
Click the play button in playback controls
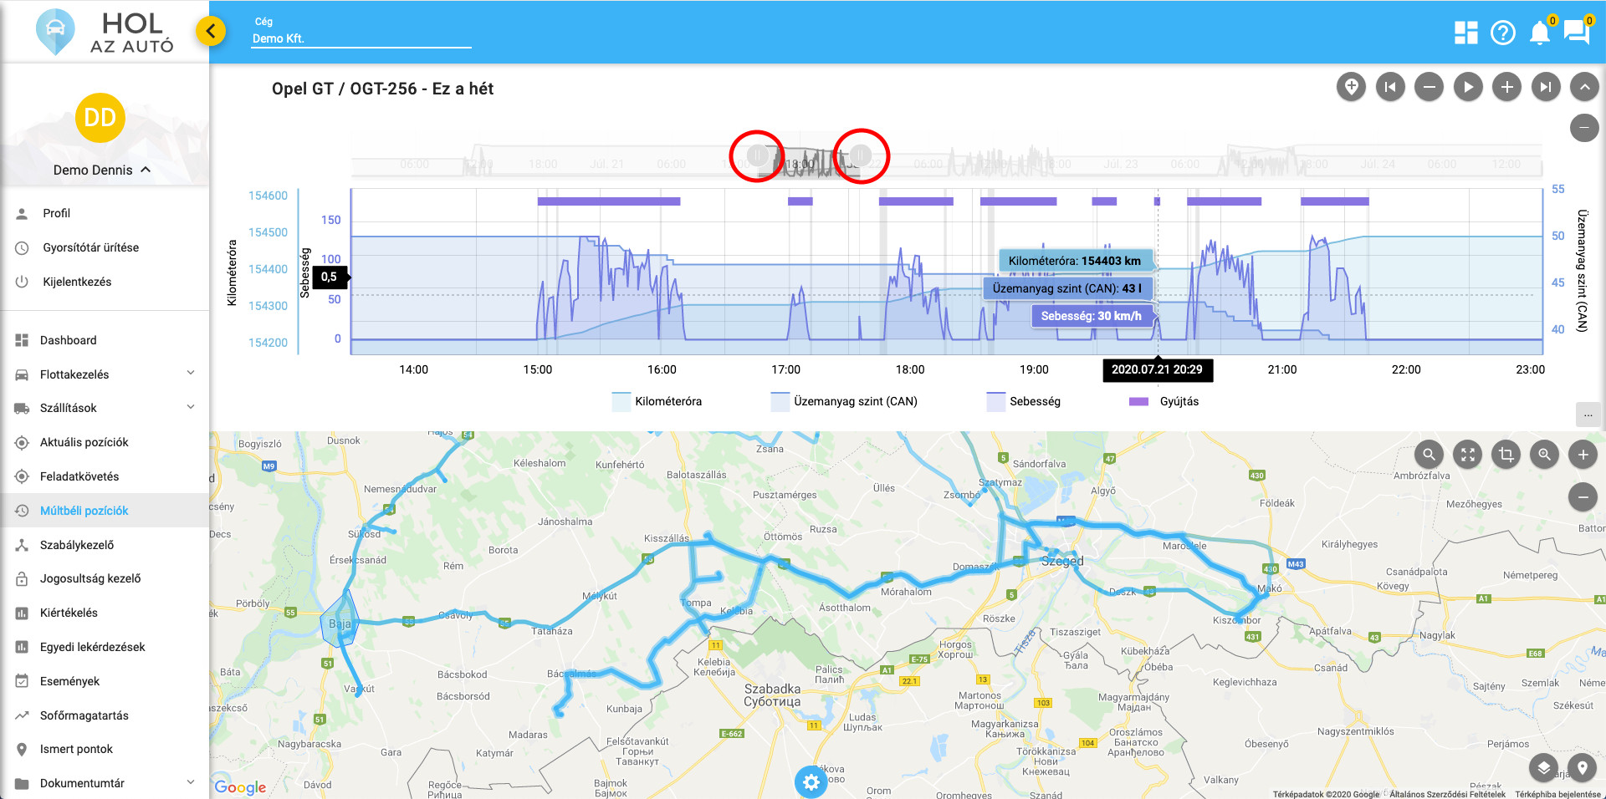tap(1467, 87)
